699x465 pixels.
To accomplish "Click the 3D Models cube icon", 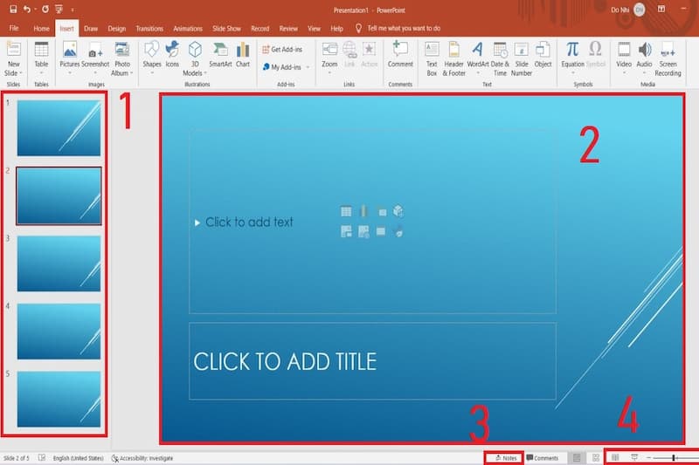I will tap(195, 50).
